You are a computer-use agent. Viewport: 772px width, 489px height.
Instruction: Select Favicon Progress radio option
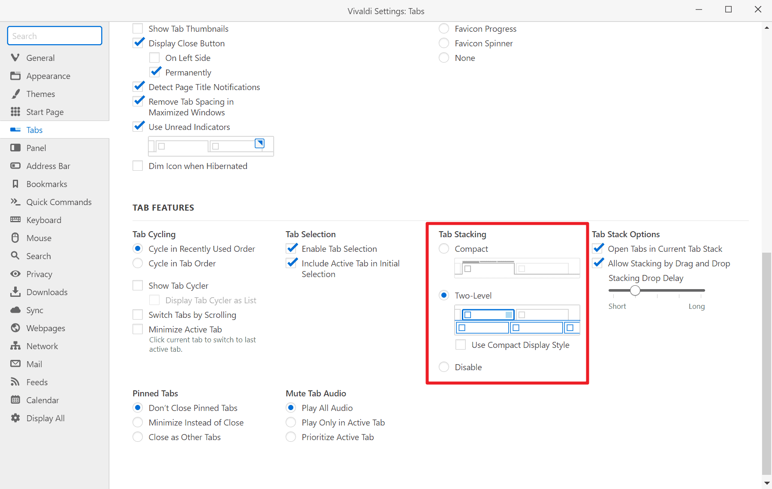click(444, 29)
